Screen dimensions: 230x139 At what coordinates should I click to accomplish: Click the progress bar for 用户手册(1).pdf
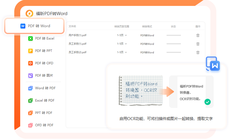[174, 35]
